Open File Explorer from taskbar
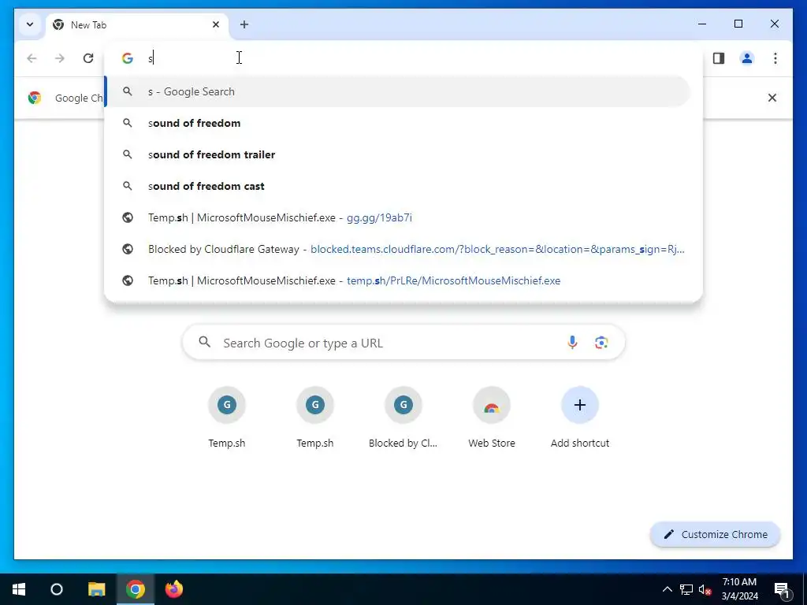Image resolution: width=807 pixels, height=605 pixels. tap(96, 589)
